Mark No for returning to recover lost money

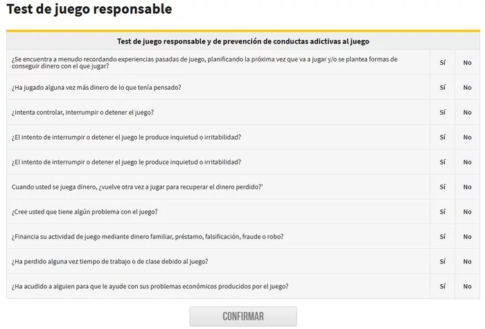467,187
